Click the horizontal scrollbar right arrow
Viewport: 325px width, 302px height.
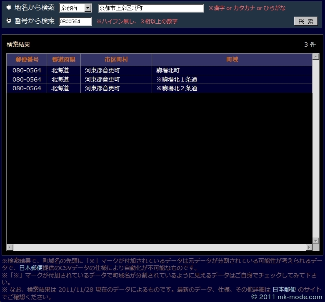tap(309, 248)
